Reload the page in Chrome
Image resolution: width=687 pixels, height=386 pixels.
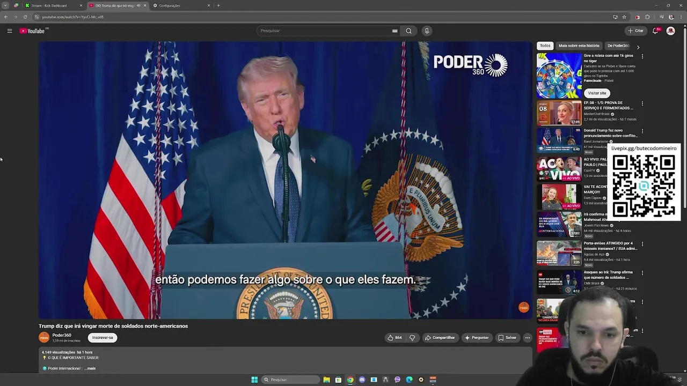pyautogui.click(x=25, y=17)
